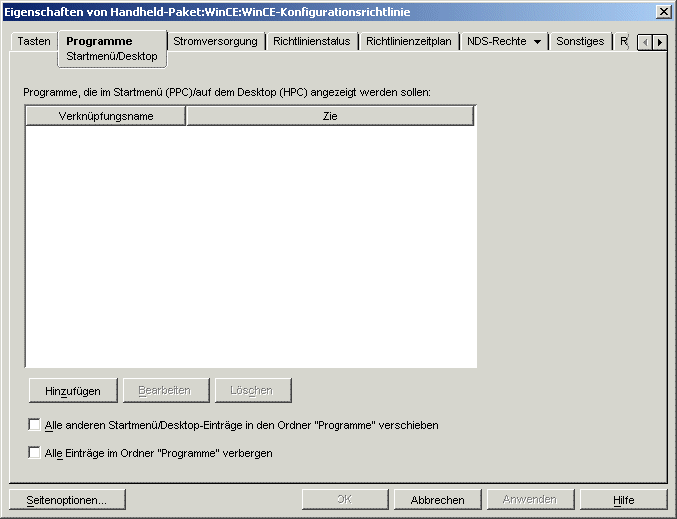Expand the NDS-Rechte tab dropdown arrow
677x519 pixels.
point(537,42)
